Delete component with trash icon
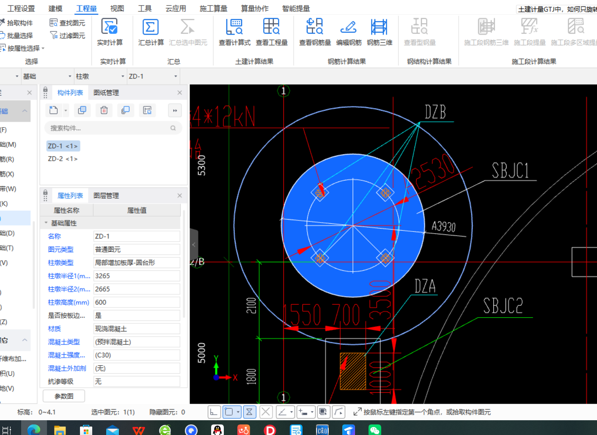 click(x=104, y=110)
